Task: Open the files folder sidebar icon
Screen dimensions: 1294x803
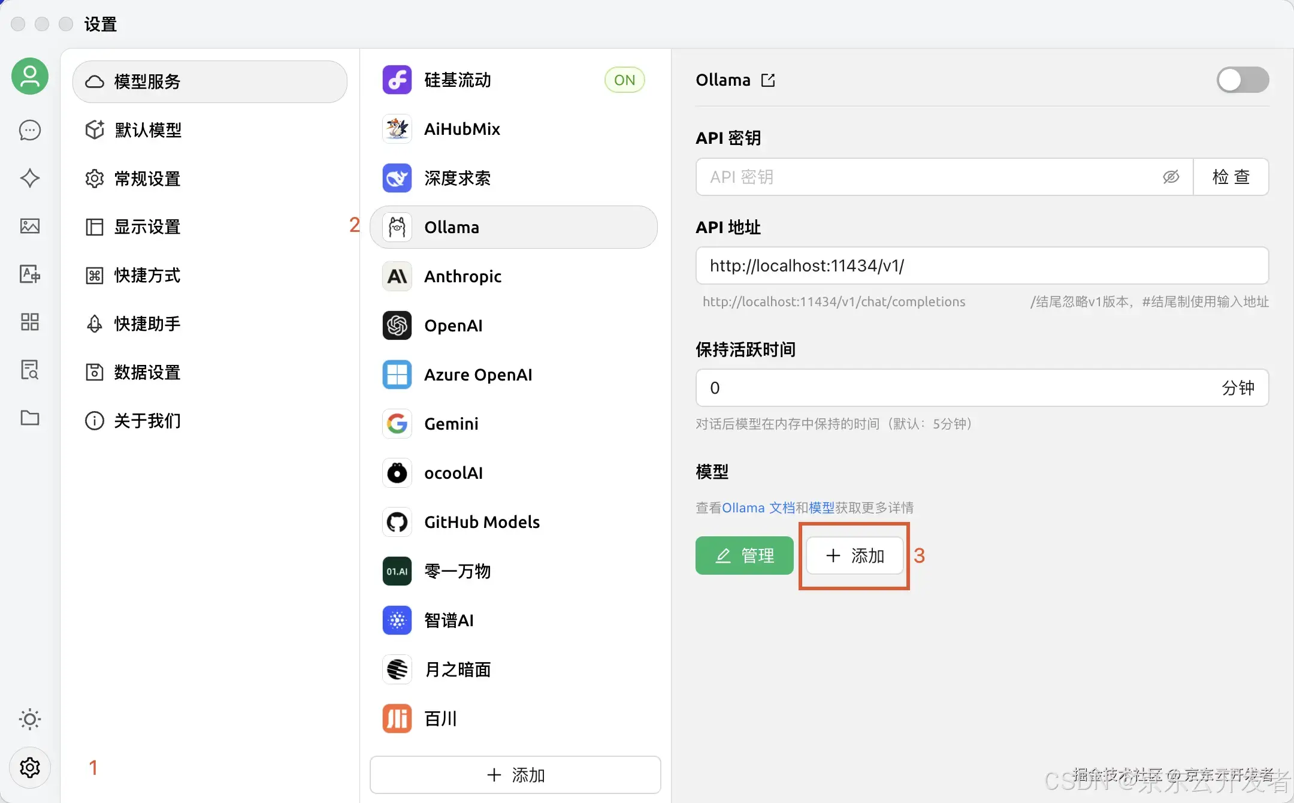Action: tap(29, 418)
